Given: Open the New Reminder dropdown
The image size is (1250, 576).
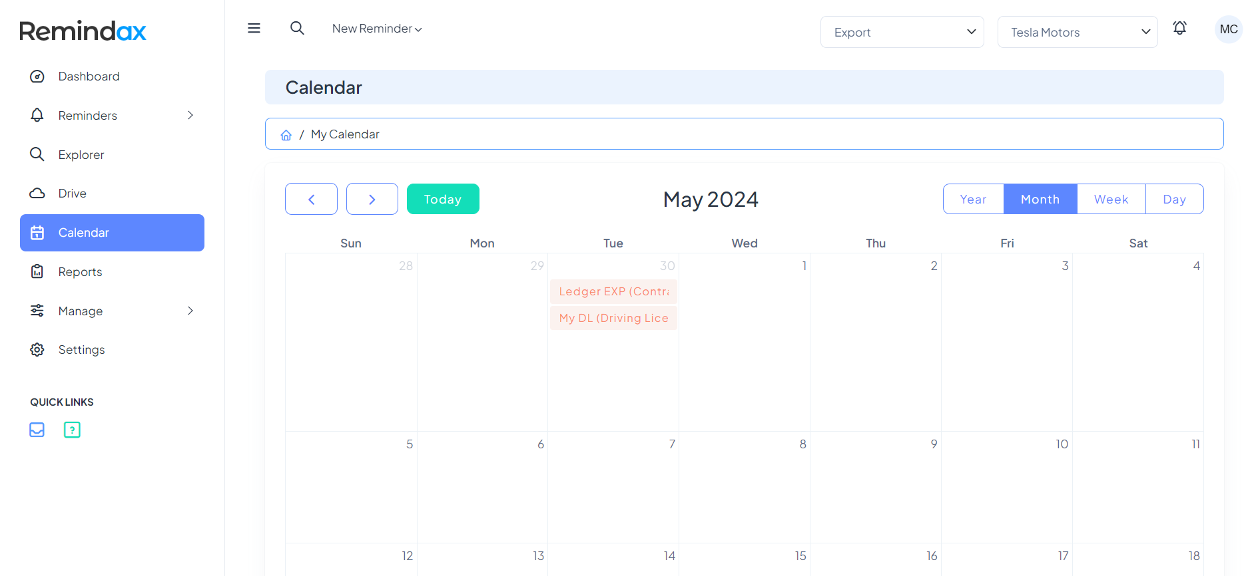Looking at the screenshot, I should click(377, 28).
